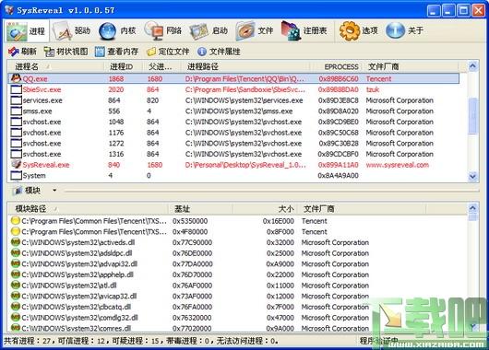Image resolution: width=489 pixels, height=350 pixels.
Task: Click the 0x89B86C60 EPROCESS value
Action: pos(339,79)
